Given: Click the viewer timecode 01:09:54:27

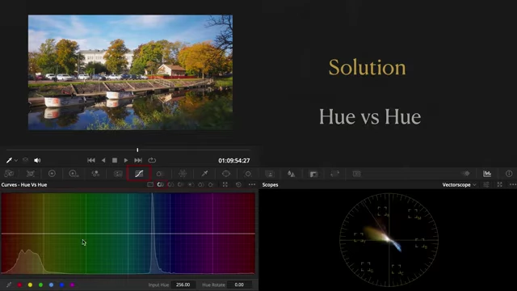Looking at the screenshot, I should (x=234, y=161).
